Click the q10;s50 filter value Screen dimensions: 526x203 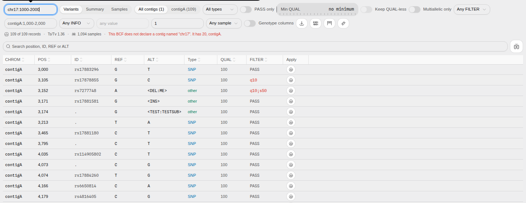pyautogui.click(x=258, y=91)
